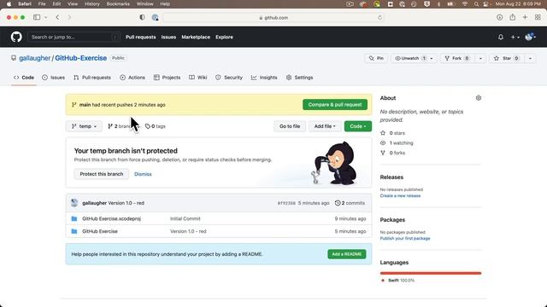Click the Safari downloads icon
The width and height of the screenshot is (547, 307).
pyautogui.click(x=499, y=17)
